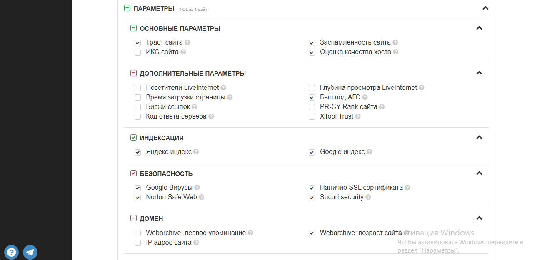Enable IP адрес сайта checkbox
The image size is (540, 260).
click(138, 243)
